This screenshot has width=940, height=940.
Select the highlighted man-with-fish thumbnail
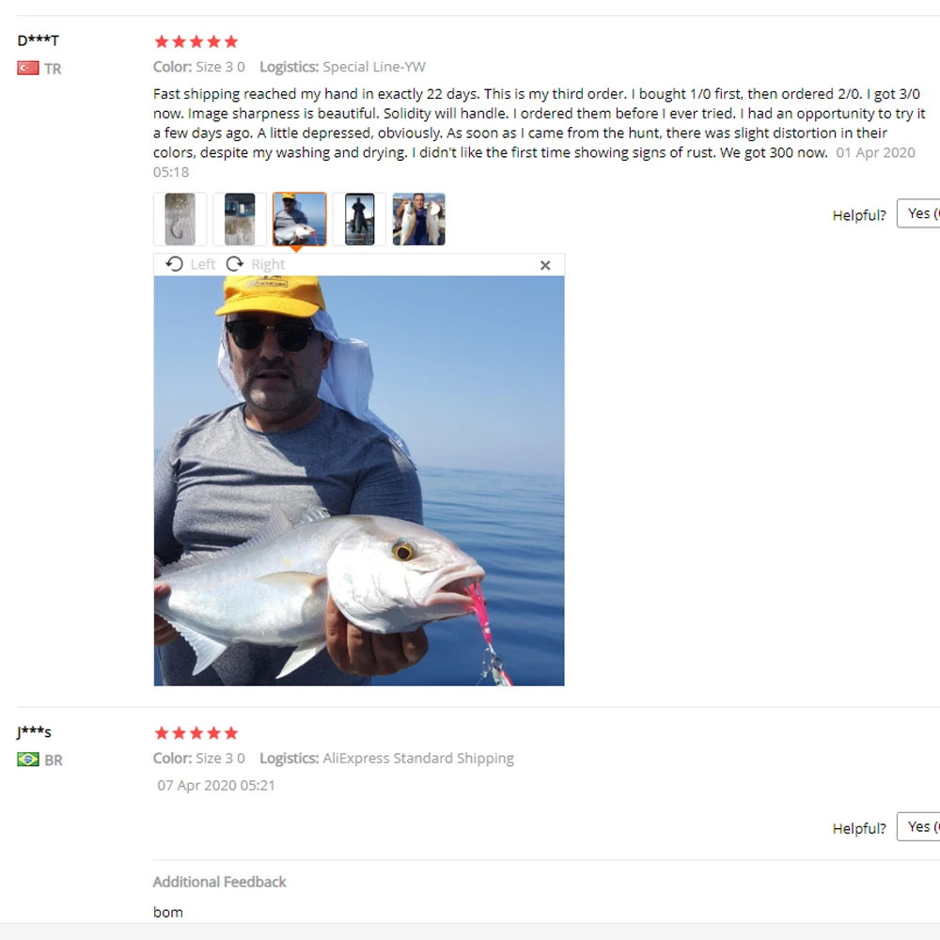[299, 219]
